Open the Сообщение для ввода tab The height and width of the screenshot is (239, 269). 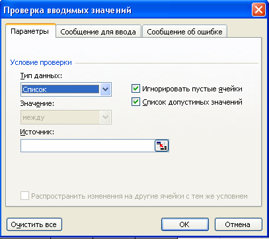[98, 32]
